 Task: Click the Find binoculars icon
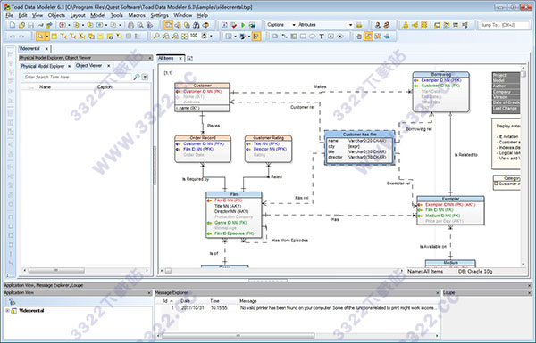(x=197, y=25)
